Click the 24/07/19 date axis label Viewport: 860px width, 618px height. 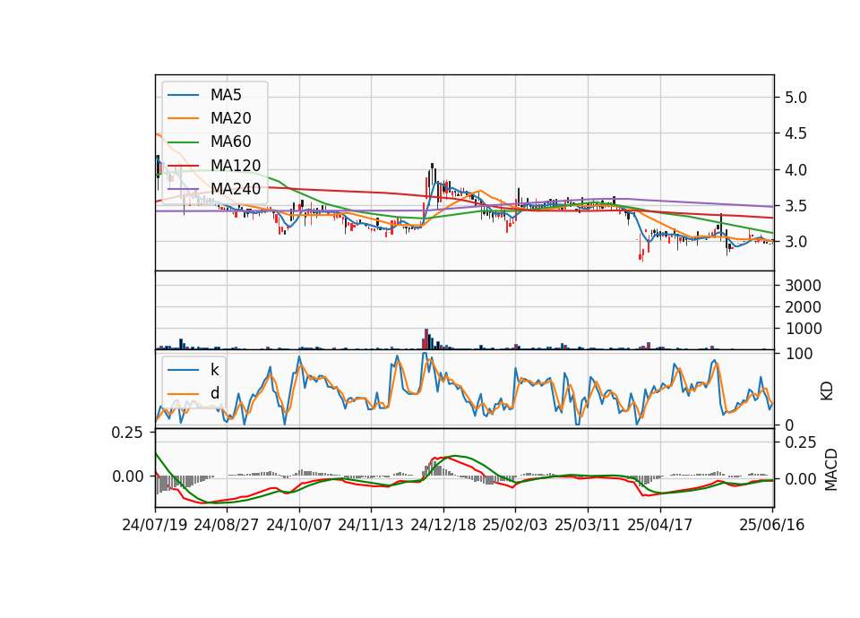click(155, 526)
